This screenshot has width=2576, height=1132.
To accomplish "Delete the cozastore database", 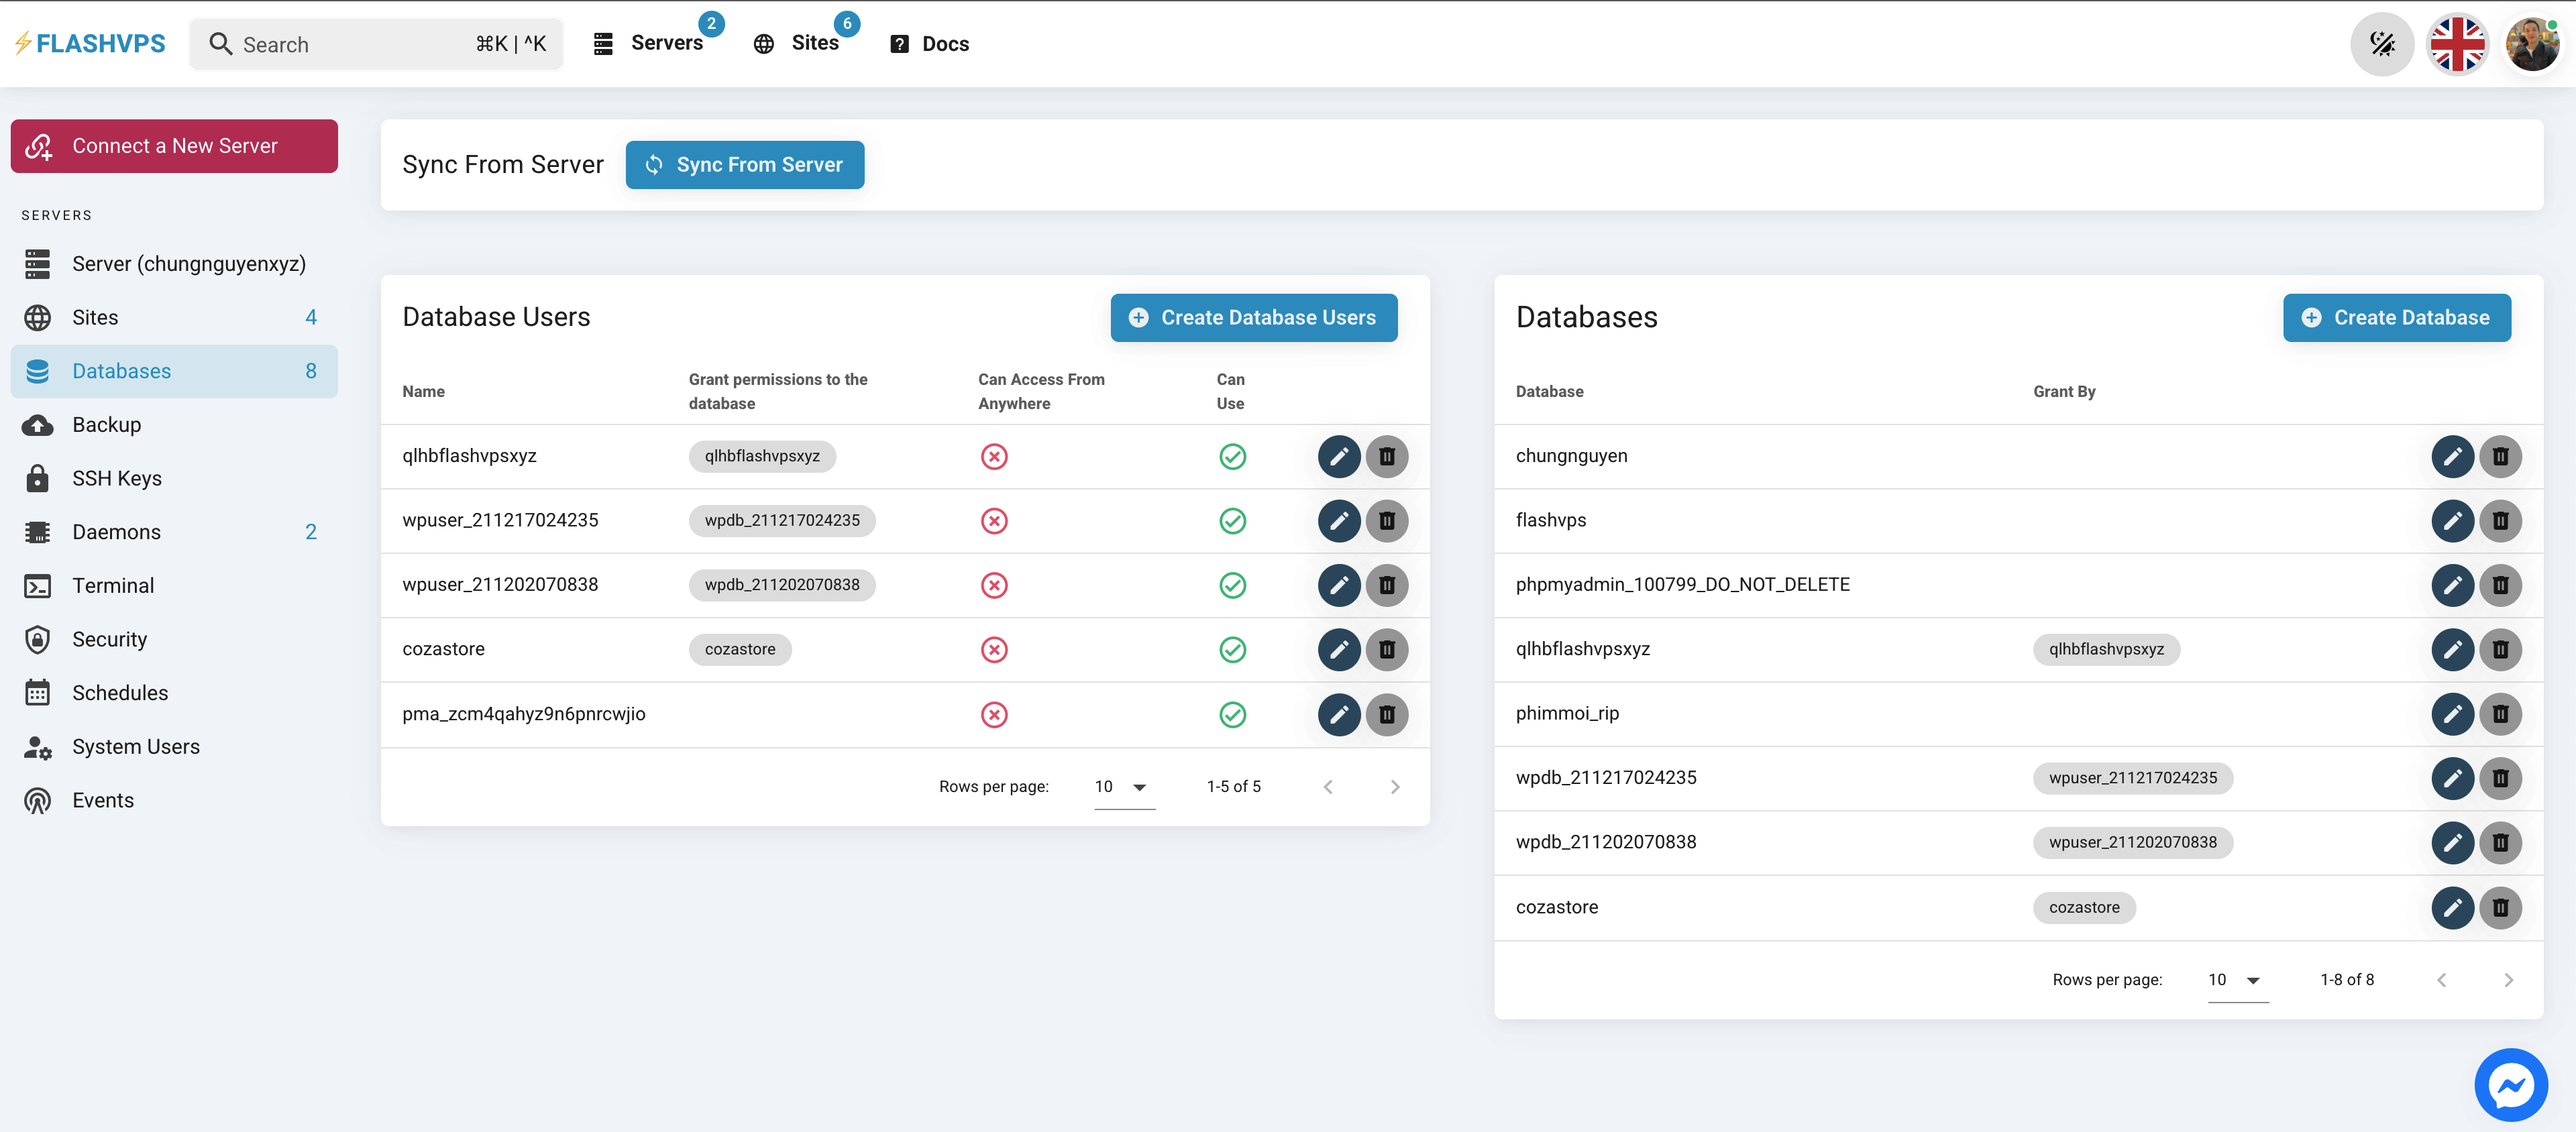I will pyautogui.click(x=2501, y=907).
